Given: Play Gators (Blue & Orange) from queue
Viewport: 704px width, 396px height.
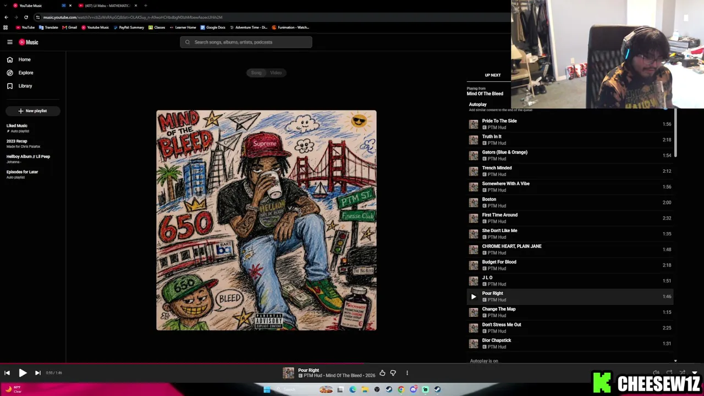Looking at the screenshot, I should click(x=570, y=155).
